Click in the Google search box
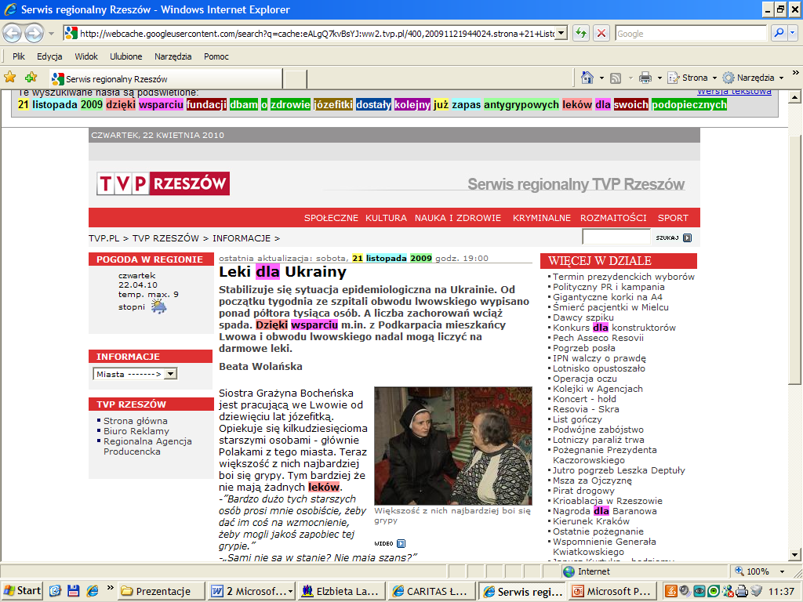 point(691,33)
